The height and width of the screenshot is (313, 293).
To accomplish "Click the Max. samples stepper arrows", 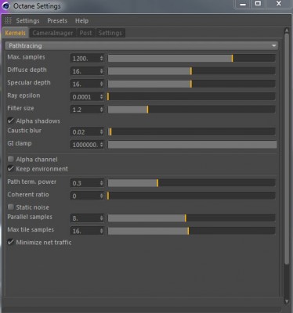I will click(102, 58).
